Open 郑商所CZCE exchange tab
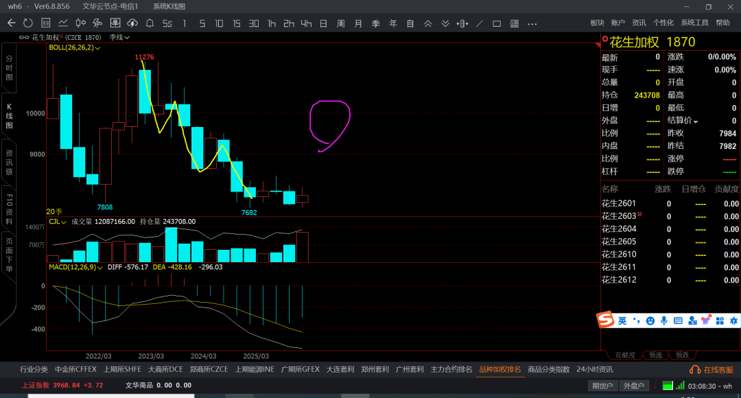This screenshot has height=398, width=741. (x=209, y=370)
